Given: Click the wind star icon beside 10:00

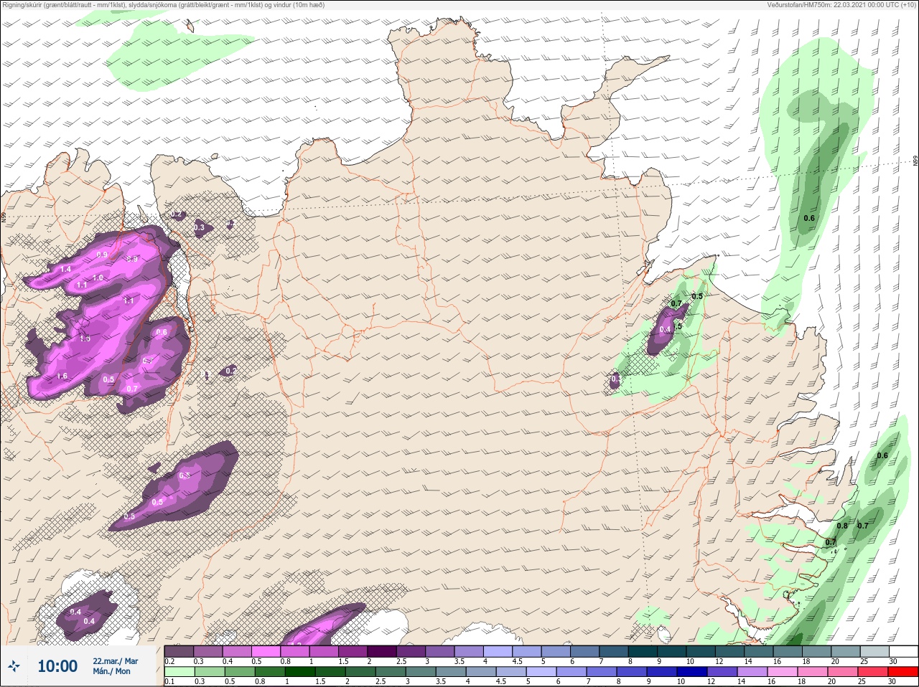Looking at the screenshot, I should [x=15, y=666].
